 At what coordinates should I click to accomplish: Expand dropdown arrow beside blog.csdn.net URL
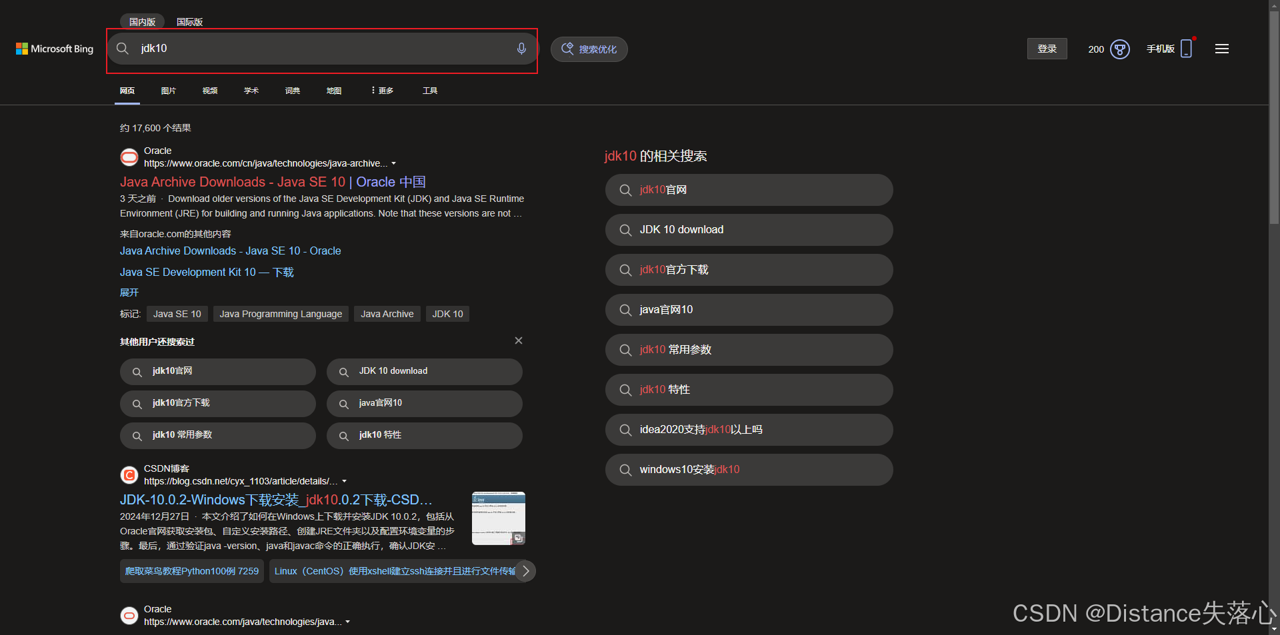click(344, 481)
